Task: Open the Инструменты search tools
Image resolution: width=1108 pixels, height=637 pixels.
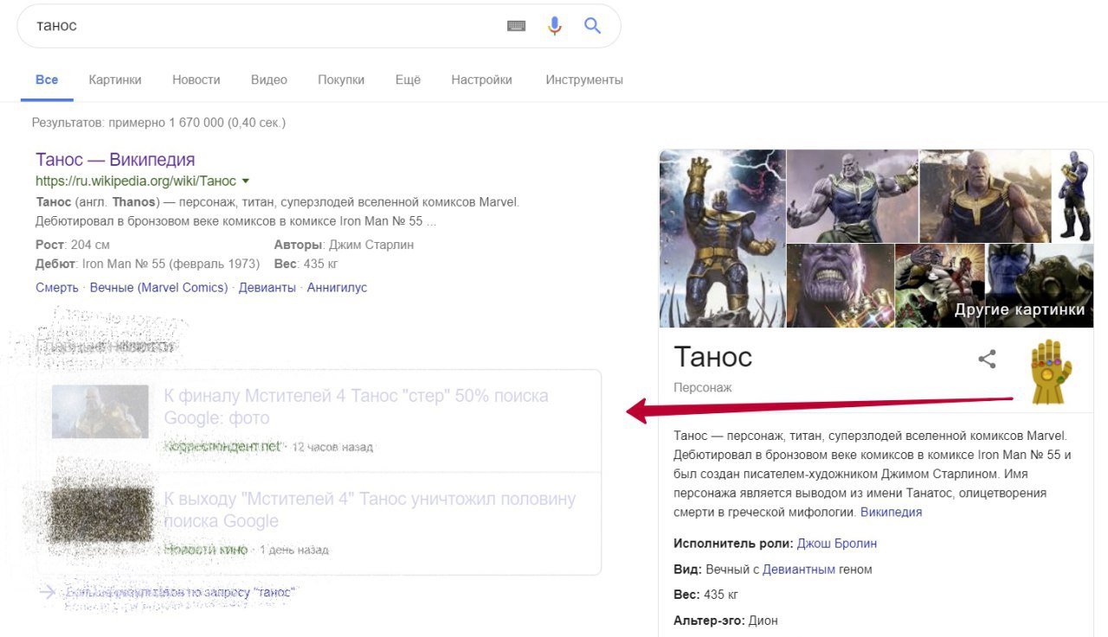Action: tap(584, 80)
